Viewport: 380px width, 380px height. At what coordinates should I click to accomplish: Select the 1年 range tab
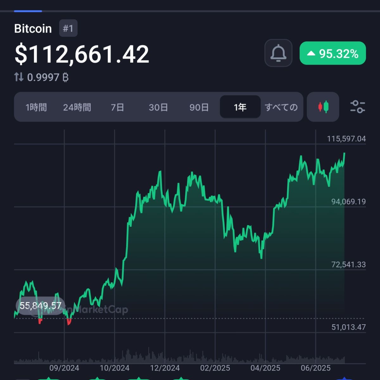tap(240, 107)
